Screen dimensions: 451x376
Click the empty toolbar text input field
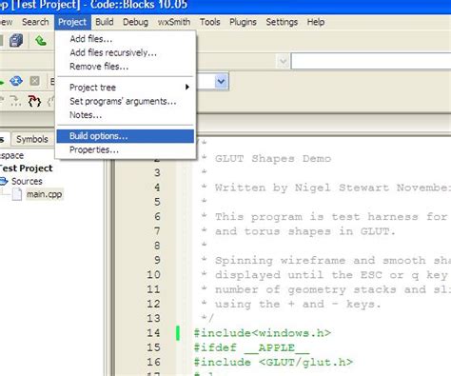pos(371,61)
